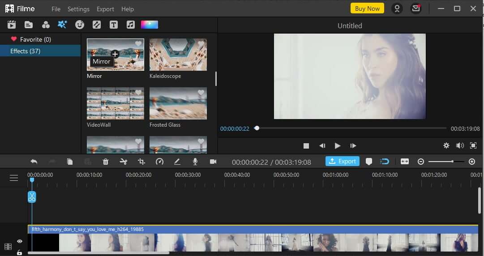Click 00:00:30:00 mark on timeline ruler
This screenshot has height=256, width=484.
[188, 175]
